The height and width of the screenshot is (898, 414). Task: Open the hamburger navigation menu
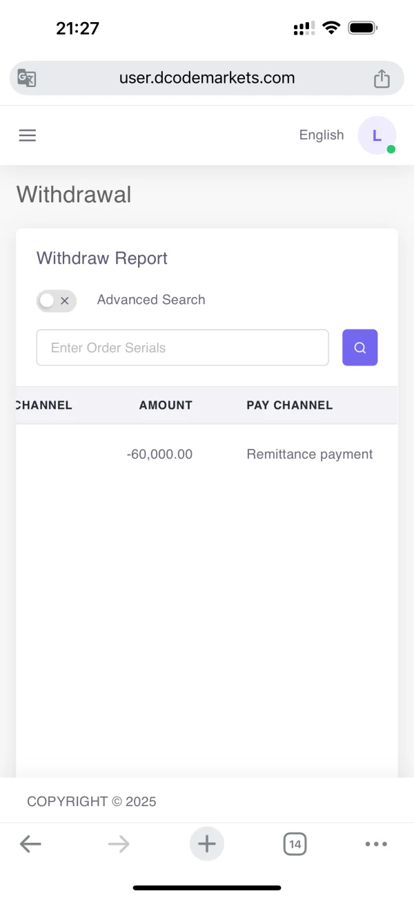tap(28, 135)
